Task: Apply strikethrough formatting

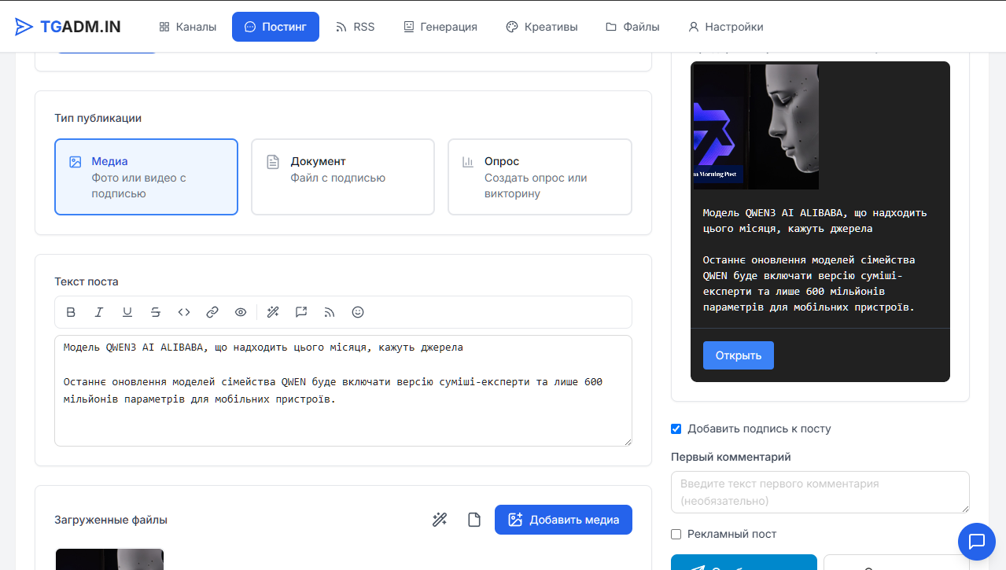Action: 156,312
